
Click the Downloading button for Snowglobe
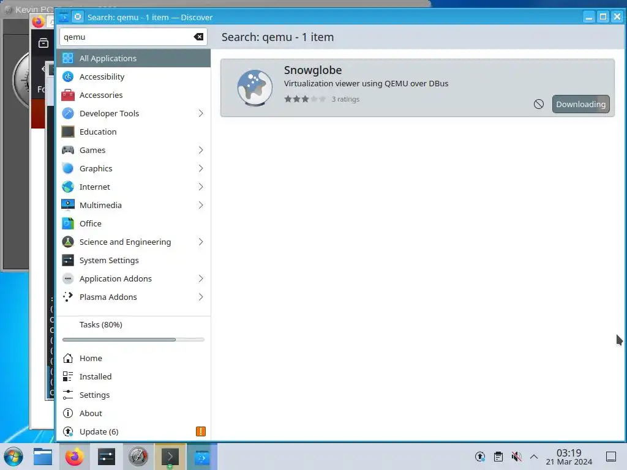pyautogui.click(x=580, y=104)
